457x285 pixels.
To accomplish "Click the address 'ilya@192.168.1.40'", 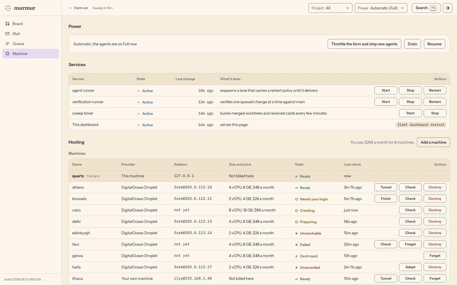I will (193, 278).
